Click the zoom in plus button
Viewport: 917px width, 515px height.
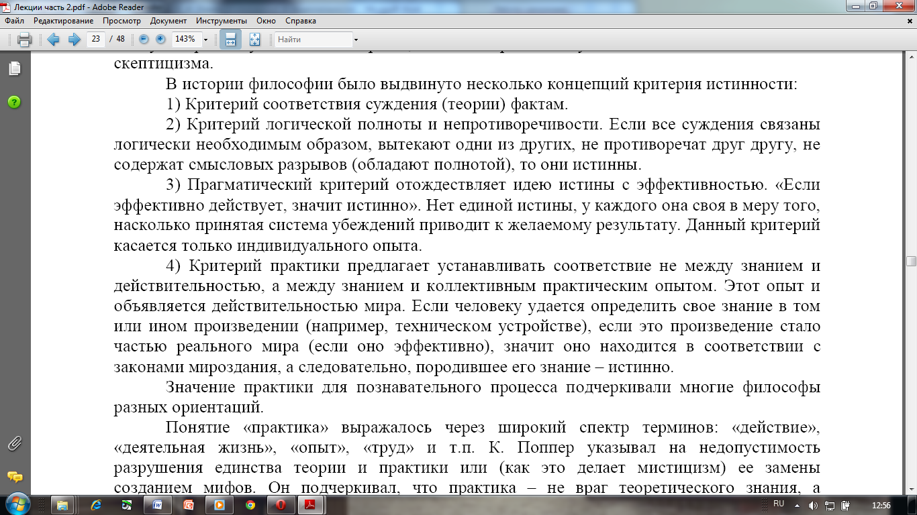tap(160, 39)
